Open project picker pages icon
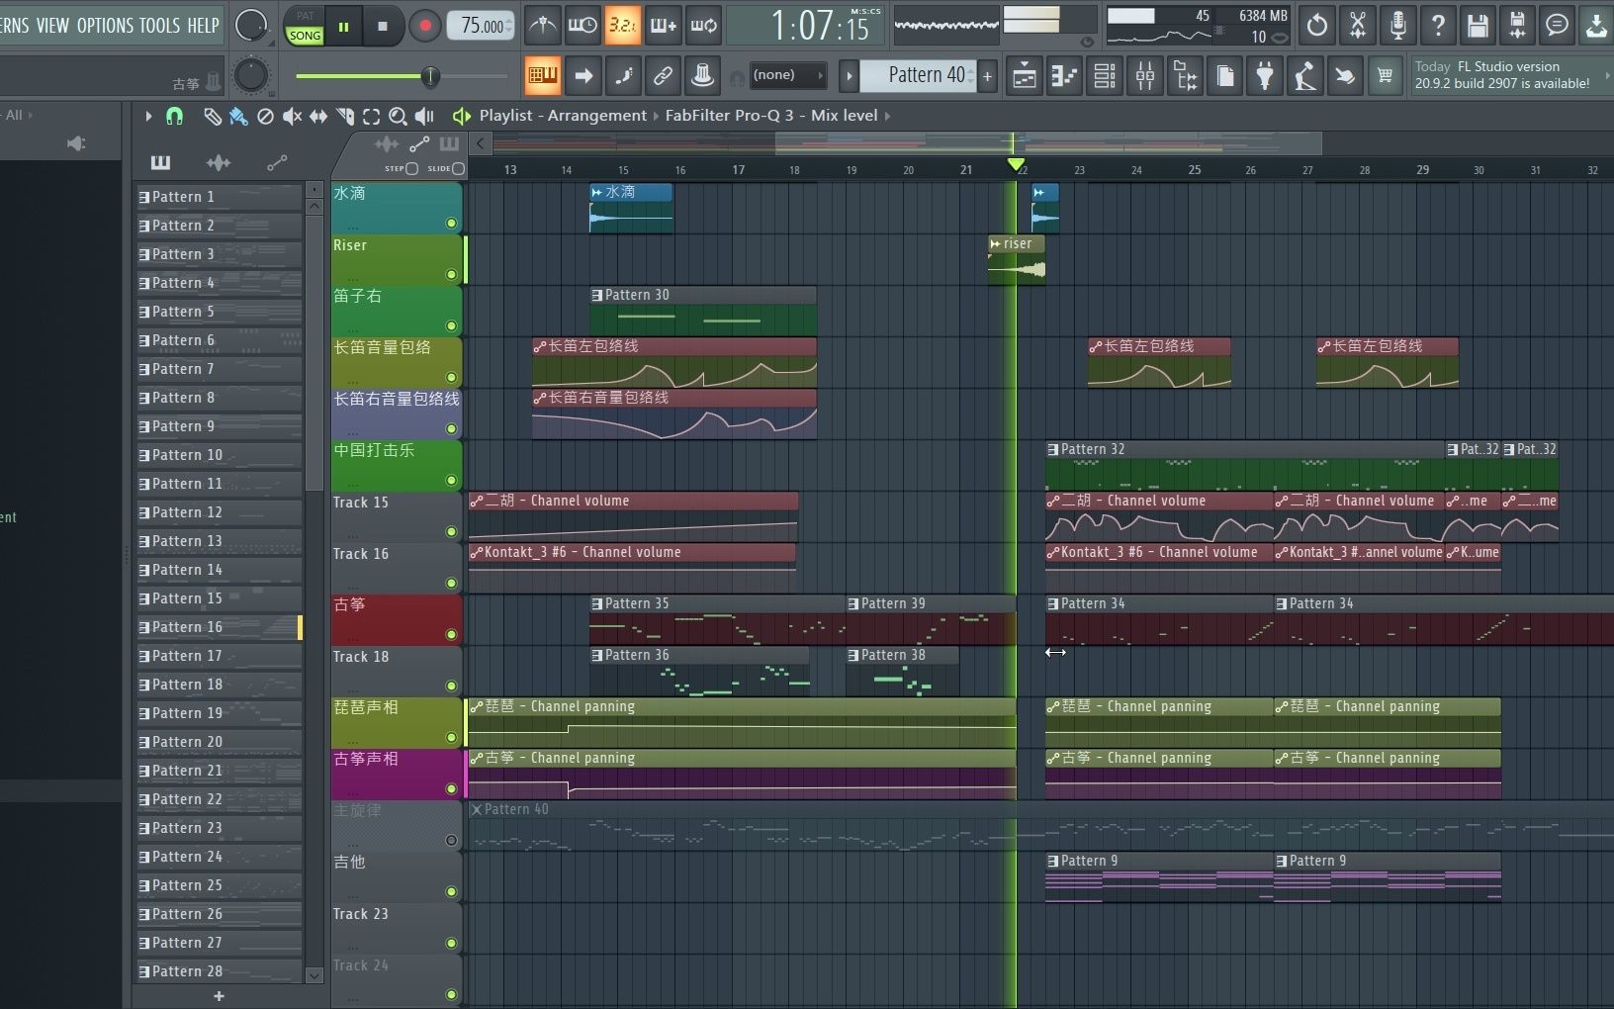The width and height of the screenshot is (1614, 1009). pyautogui.click(x=1225, y=75)
